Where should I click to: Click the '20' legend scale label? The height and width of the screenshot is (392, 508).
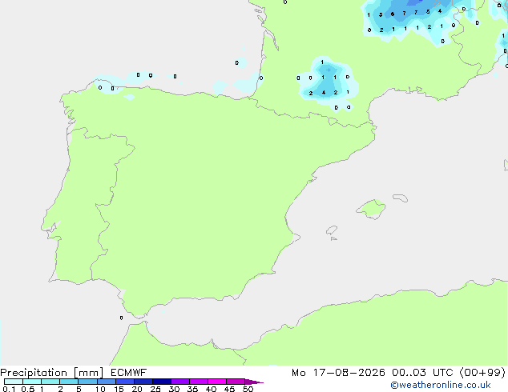pos(137,389)
